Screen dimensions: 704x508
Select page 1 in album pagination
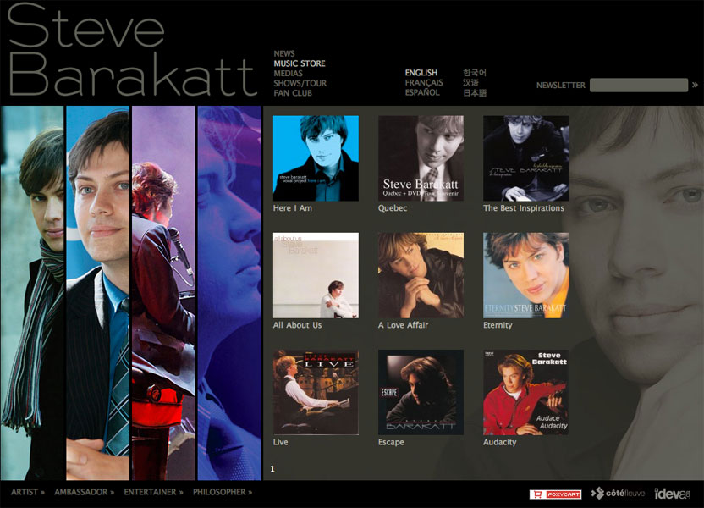272,468
